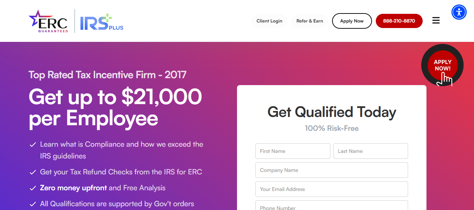
Task: Open the Client Login page
Action: click(269, 21)
